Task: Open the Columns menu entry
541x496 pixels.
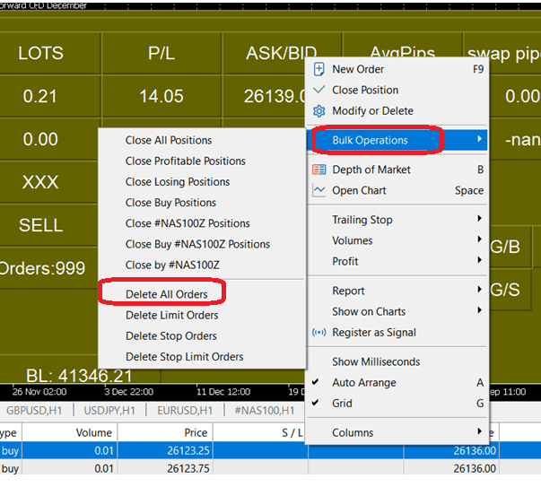Action: coord(397,432)
